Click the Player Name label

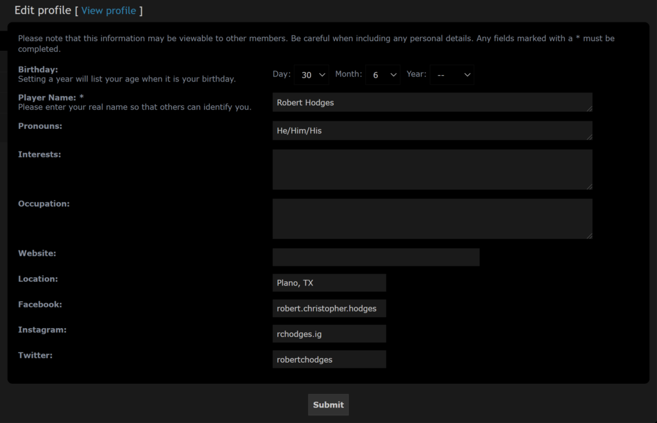(51, 98)
